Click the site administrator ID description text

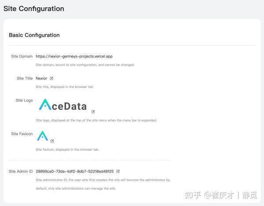pyautogui.click(x=103, y=184)
